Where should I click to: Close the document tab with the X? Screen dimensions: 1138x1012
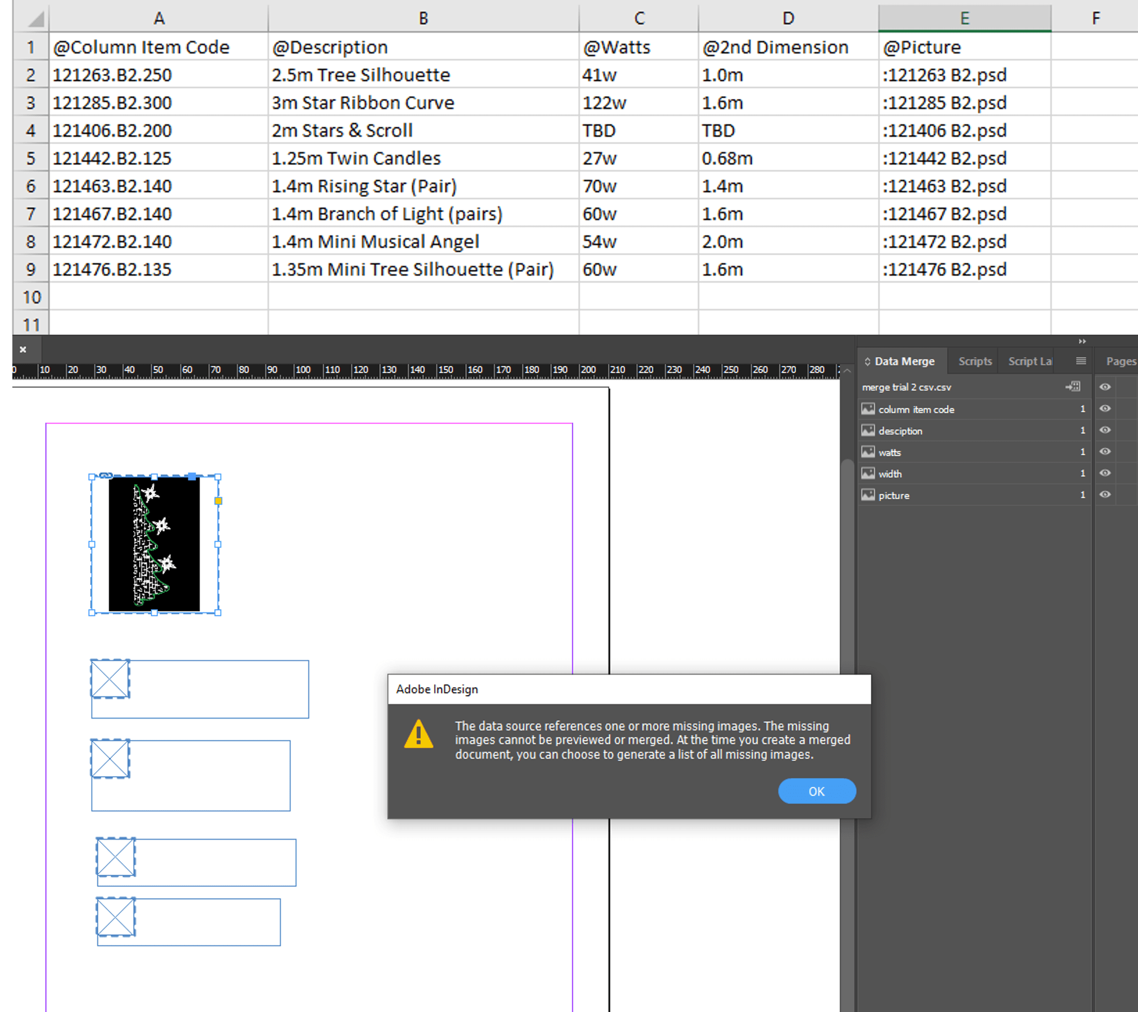point(23,350)
